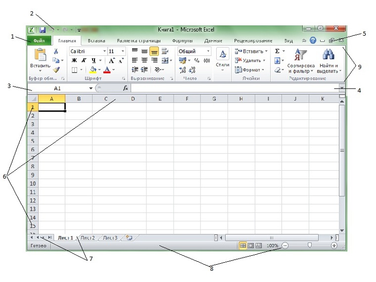
Task: Toggle wrap text button
Action: pos(165,51)
